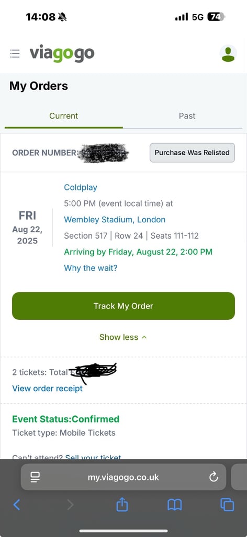The image size is (247, 537).
Task: Open View order receipt link
Action: (x=48, y=389)
